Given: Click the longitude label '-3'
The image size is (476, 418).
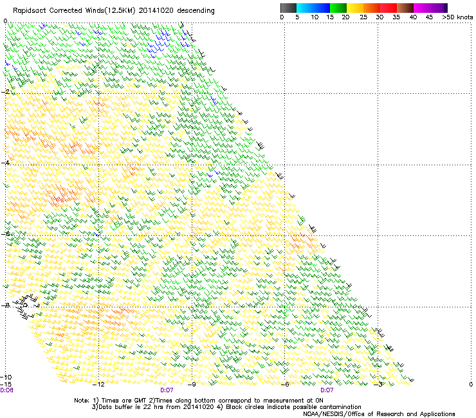Looking at the screenshot, I should [x=378, y=385].
